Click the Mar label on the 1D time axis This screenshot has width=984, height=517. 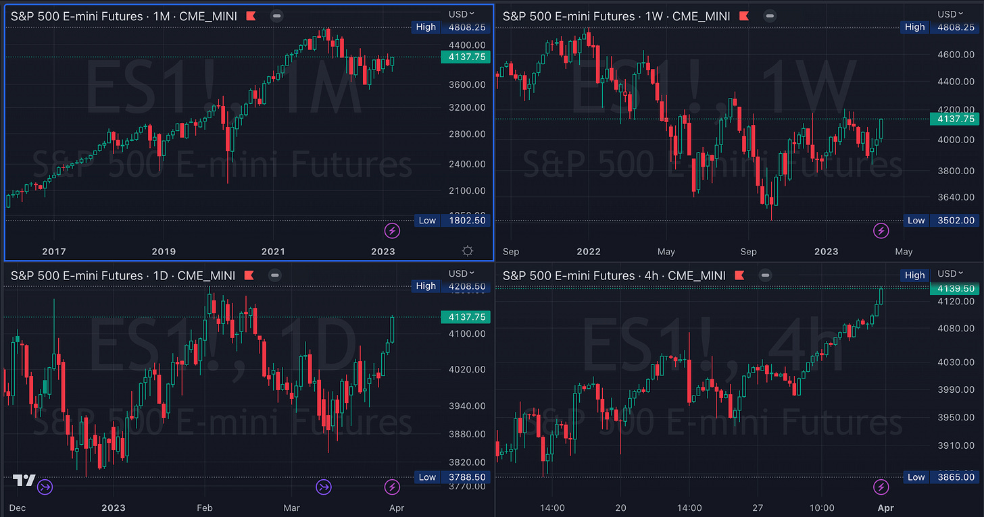291,508
